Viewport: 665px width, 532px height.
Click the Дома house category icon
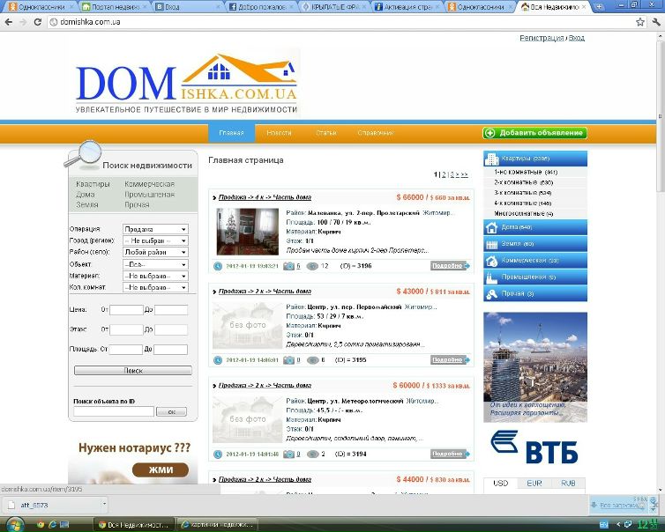(x=491, y=227)
